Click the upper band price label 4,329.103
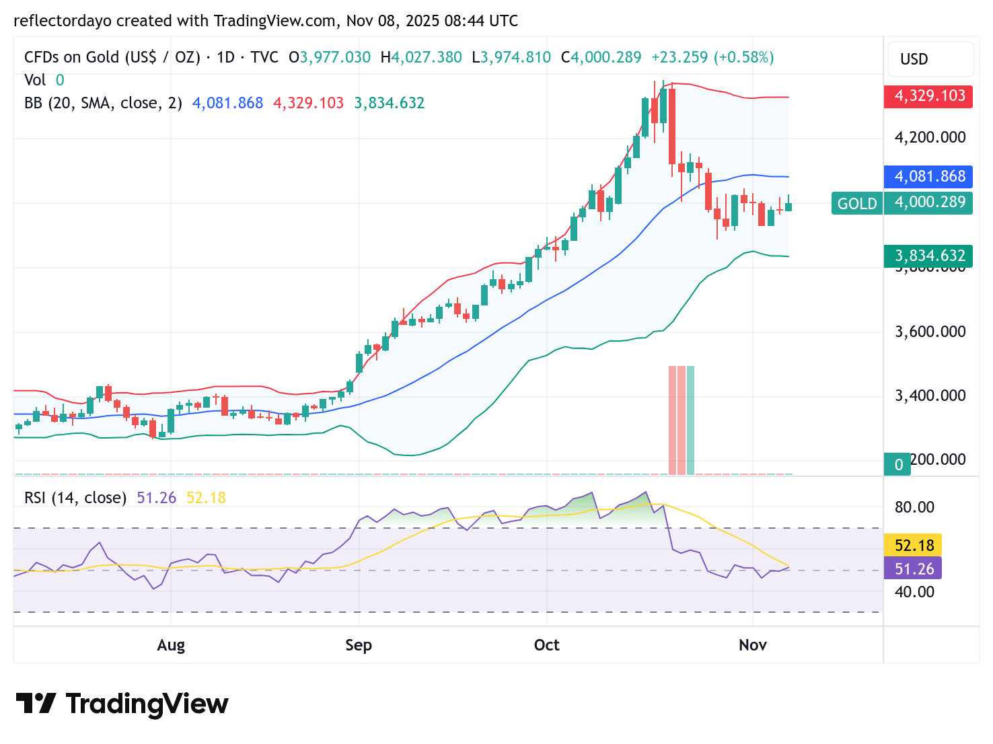The image size is (993, 744). coord(928,96)
